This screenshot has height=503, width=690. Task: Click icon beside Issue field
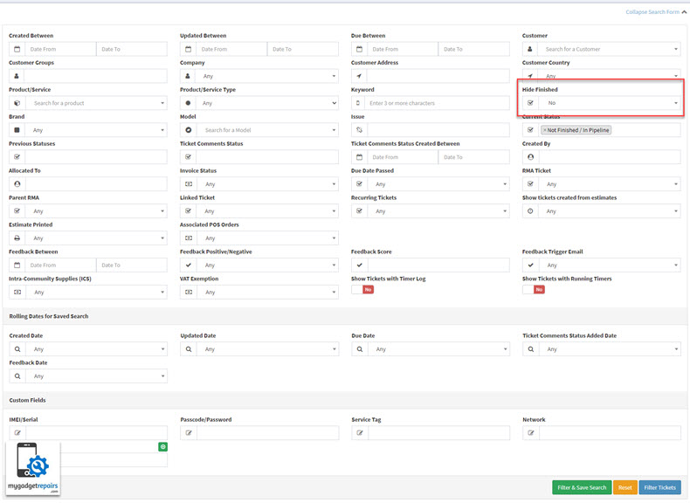point(359,130)
